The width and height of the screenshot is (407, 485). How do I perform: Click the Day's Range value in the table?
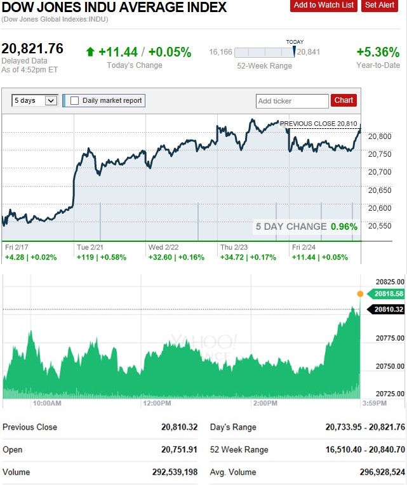(x=365, y=427)
